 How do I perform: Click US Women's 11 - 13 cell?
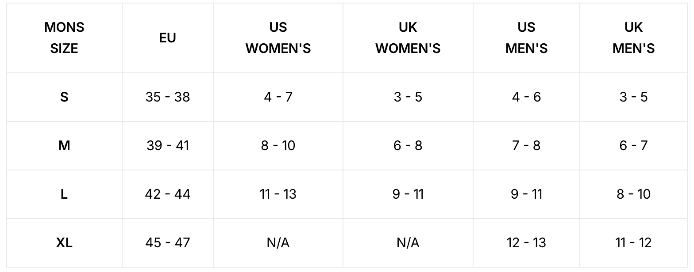(x=278, y=194)
